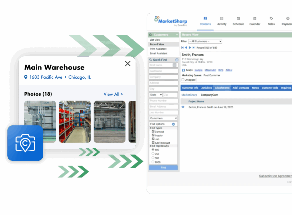This screenshot has width=292, height=215.
Task: Click the blue CompanyCam camera app icon
Action: coord(25,143)
